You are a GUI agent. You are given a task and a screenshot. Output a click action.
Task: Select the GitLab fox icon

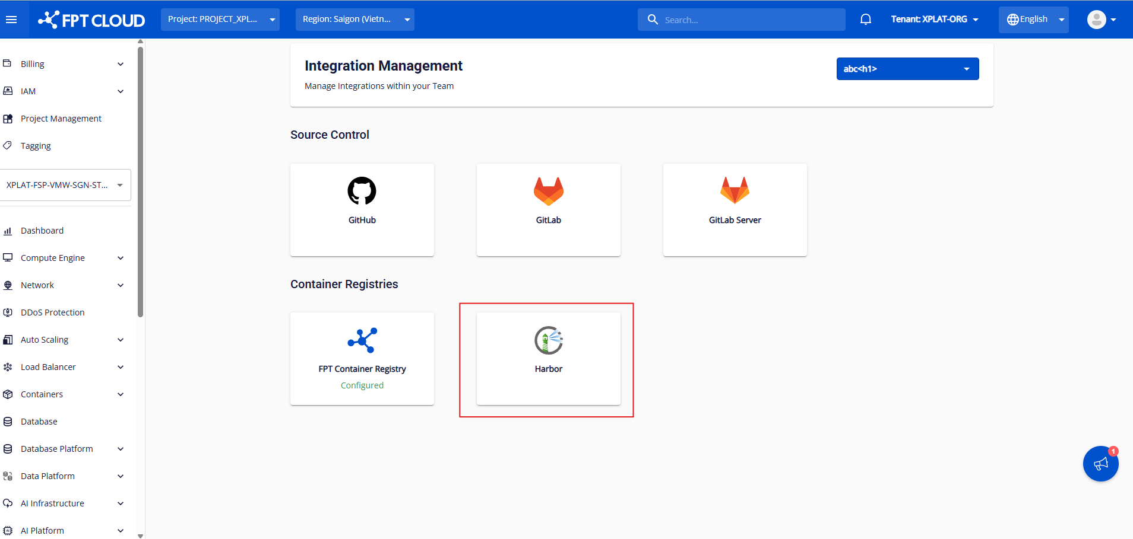pyautogui.click(x=548, y=191)
